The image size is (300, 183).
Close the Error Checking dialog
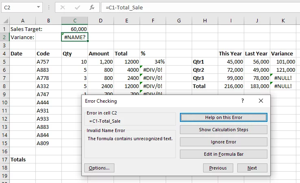click(261, 101)
